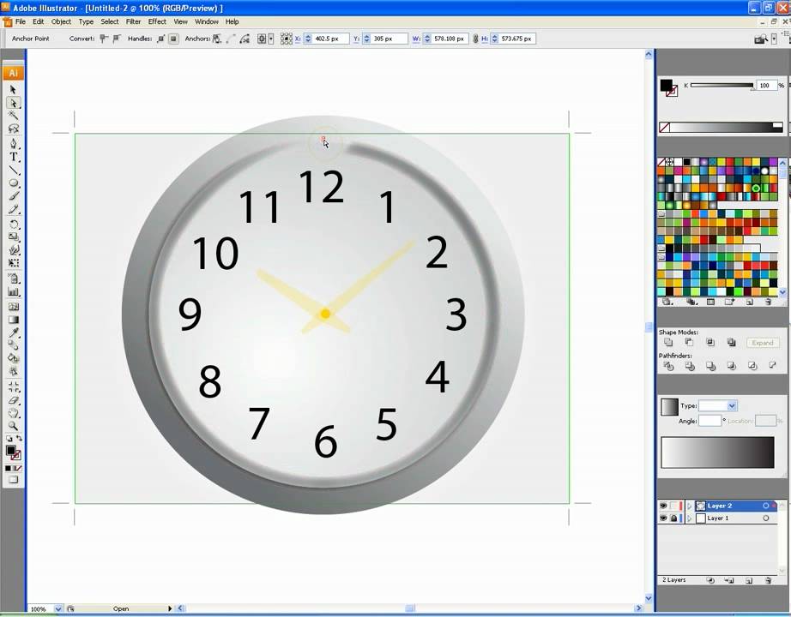Select the Column Graph tool

(x=13, y=291)
